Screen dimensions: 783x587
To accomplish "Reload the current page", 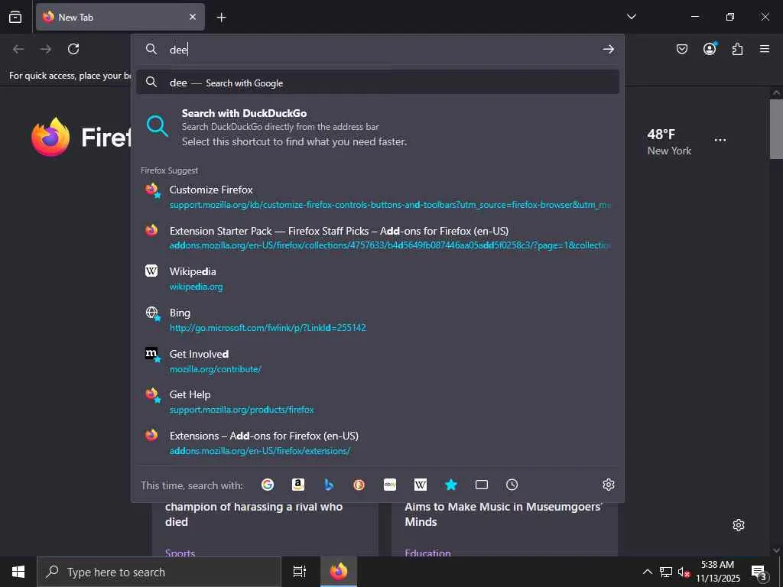I will pos(73,49).
